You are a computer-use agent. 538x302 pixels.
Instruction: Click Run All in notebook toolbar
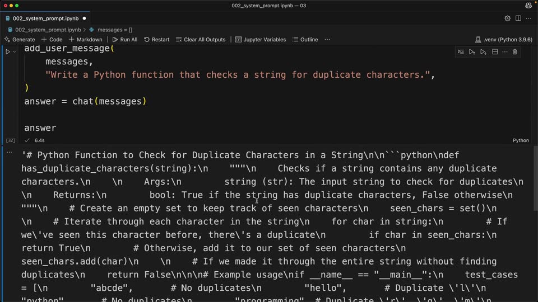click(125, 39)
